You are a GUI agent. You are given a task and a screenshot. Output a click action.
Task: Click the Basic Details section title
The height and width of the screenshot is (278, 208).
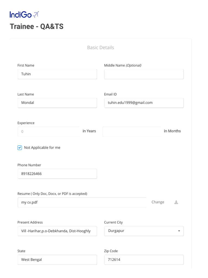pos(100,48)
